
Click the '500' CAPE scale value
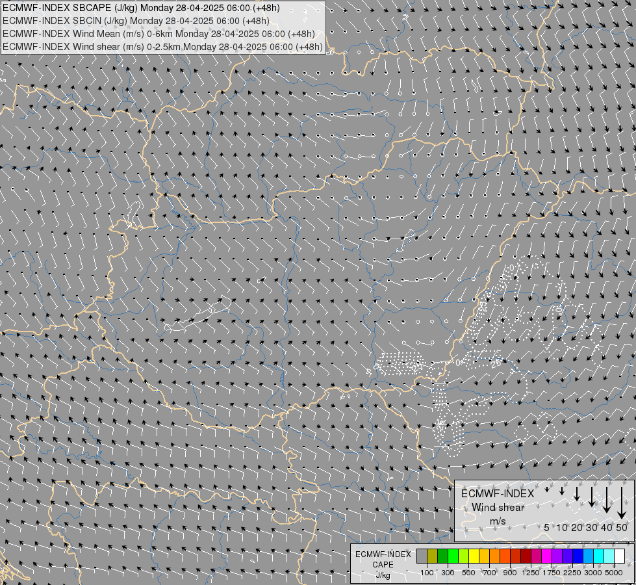(x=468, y=573)
